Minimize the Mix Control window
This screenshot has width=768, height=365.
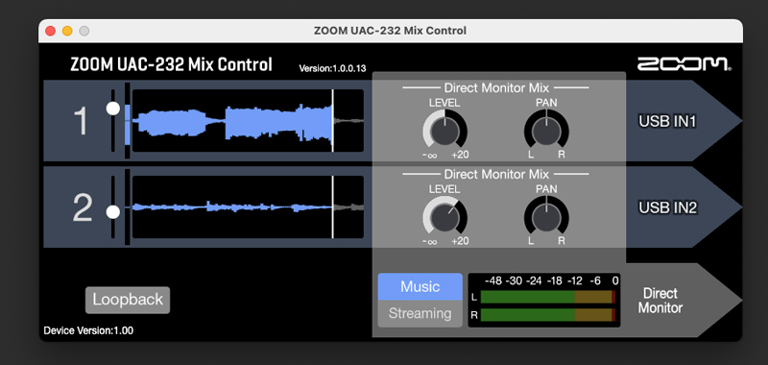[67, 31]
